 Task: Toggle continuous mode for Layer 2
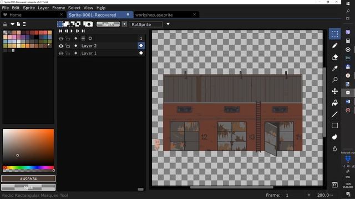[x=76, y=46]
